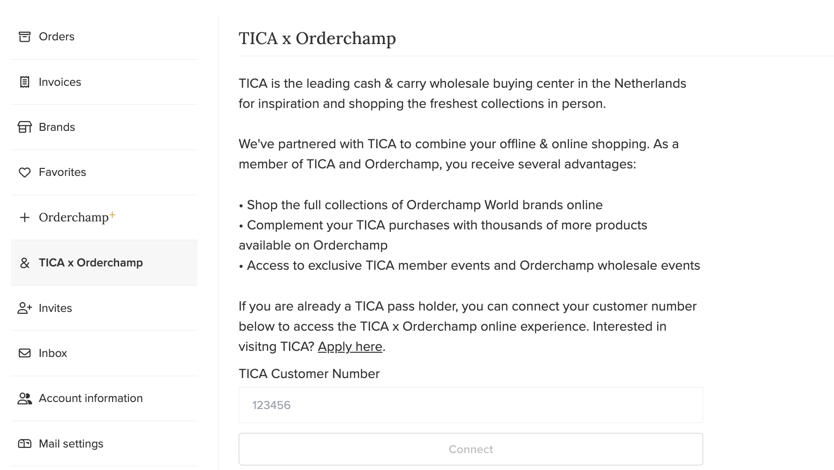
Task: Focus the TICA Customer Number field
Action: coord(470,405)
